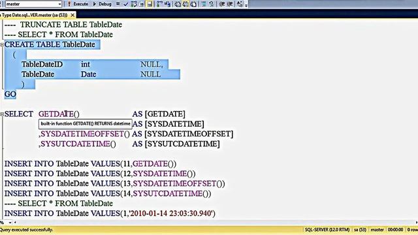
Task: Decrease indent of selected code
Action: click(x=221, y=4)
